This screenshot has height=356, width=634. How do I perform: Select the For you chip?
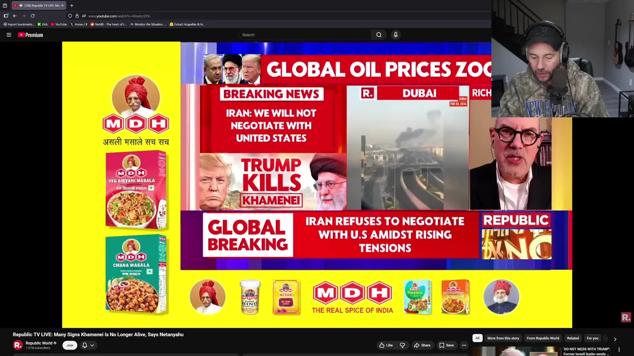tap(592, 338)
